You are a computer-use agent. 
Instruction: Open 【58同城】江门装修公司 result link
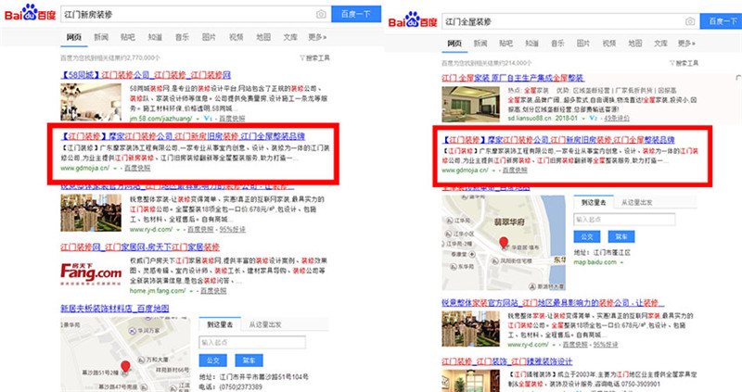[x=146, y=75]
